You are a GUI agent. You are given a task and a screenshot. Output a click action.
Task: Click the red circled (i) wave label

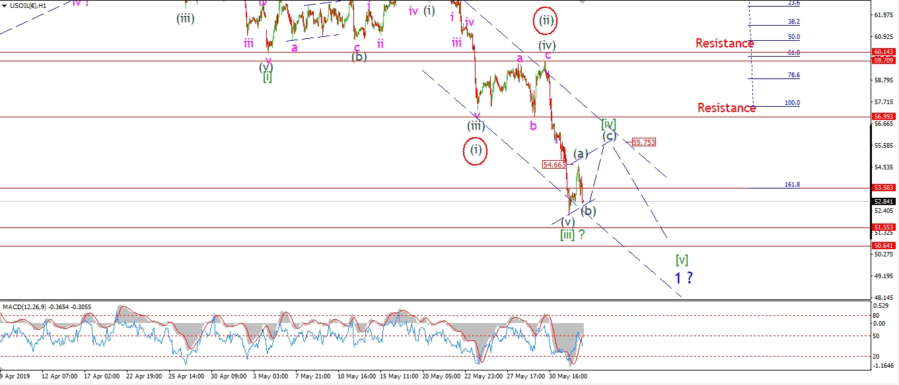(476, 150)
